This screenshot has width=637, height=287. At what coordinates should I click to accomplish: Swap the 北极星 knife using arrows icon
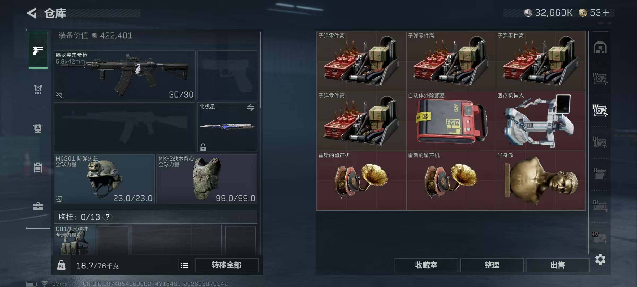[x=251, y=107]
